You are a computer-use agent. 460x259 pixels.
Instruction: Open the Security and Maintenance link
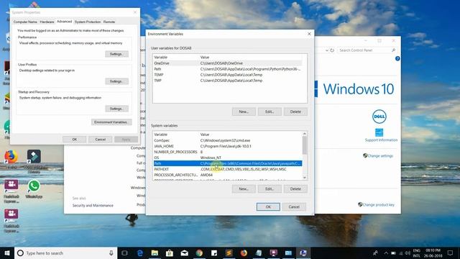(x=93, y=206)
